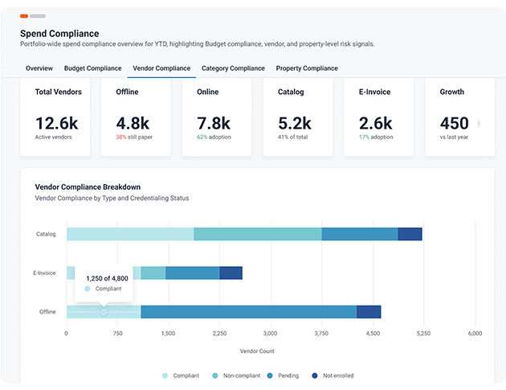Click the partially hidden Growth trend icon
The width and height of the screenshot is (506, 390).
[479, 123]
